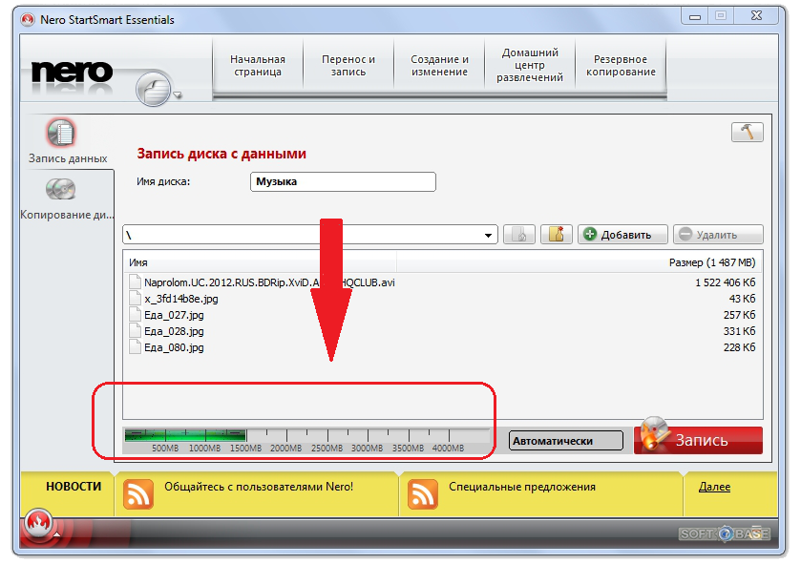Open the Автоматически disc type dropdown
Viewport: 801px width, 564px height.
point(566,441)
